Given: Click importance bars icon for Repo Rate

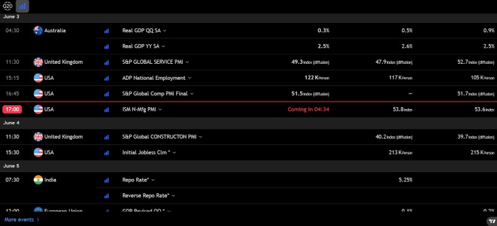Looking at the screenshot, I should click(x=106, y=180).
